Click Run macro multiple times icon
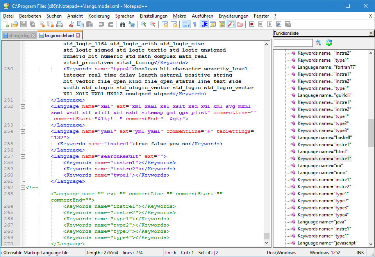375x257 pixels. pos(279,24)
